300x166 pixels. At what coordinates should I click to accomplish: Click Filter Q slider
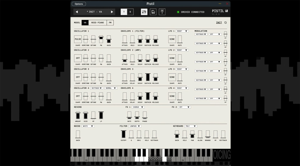click(x=131, y=134)
